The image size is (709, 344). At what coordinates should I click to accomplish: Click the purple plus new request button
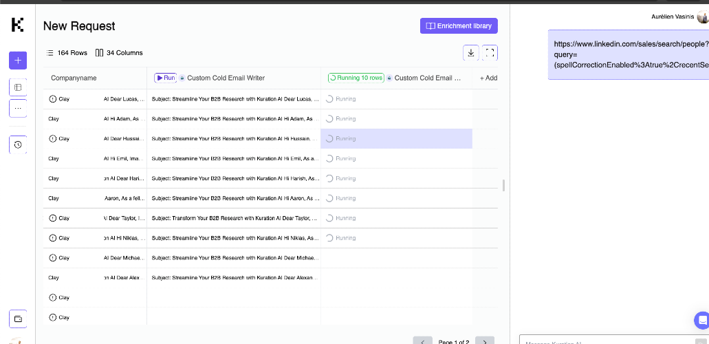(x=18, y=61)
